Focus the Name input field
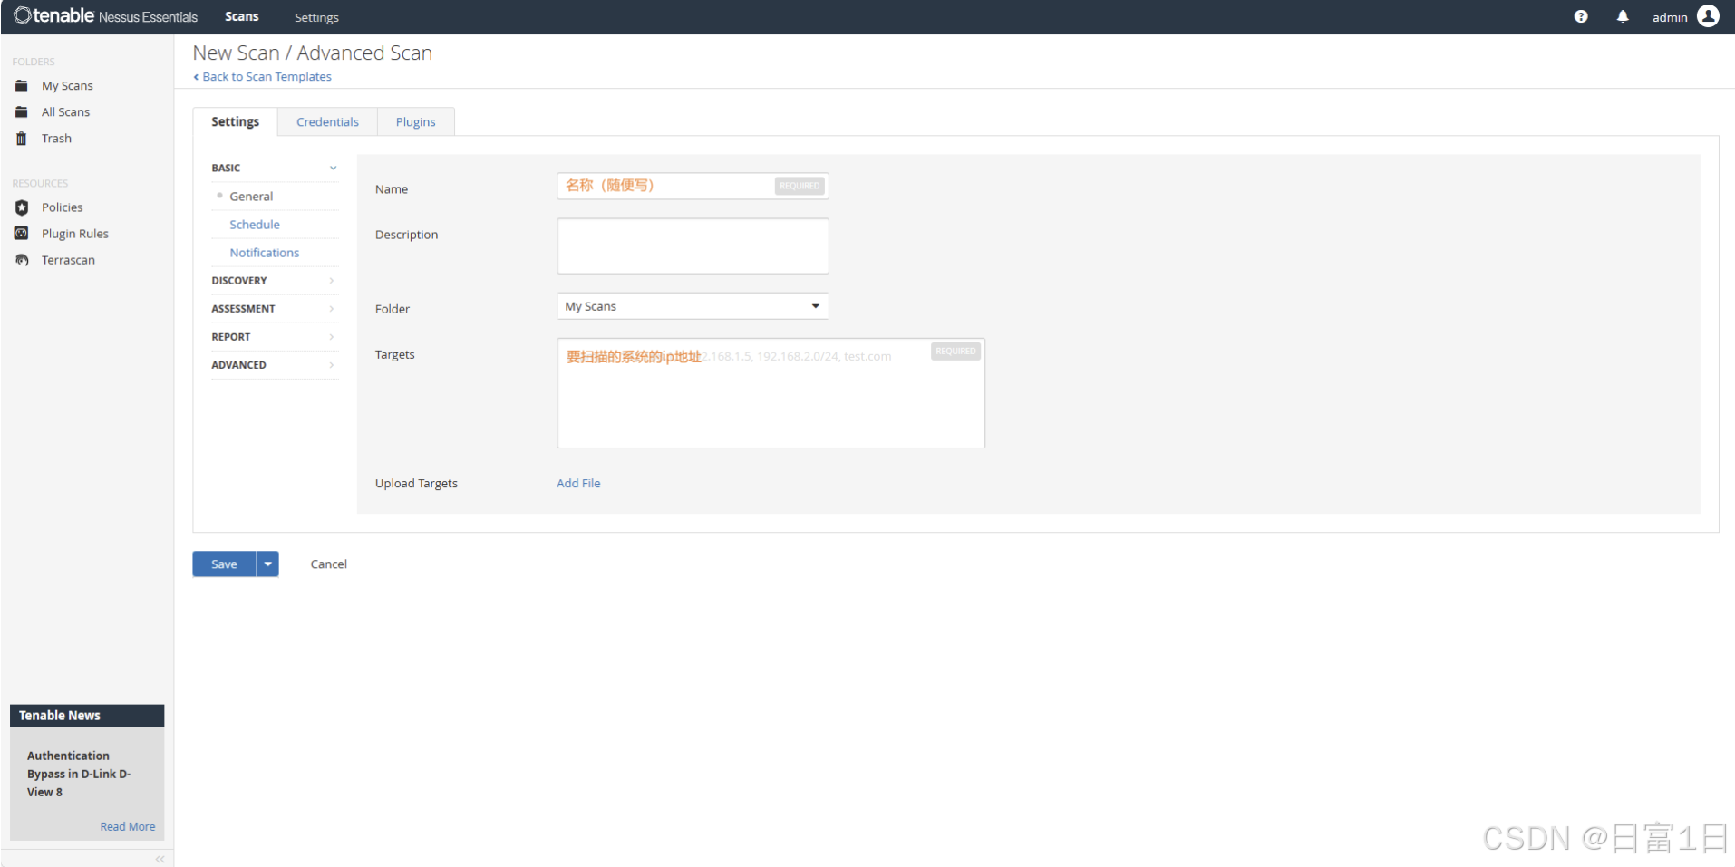Screen dimensions: 1735x867 point(693,186)
